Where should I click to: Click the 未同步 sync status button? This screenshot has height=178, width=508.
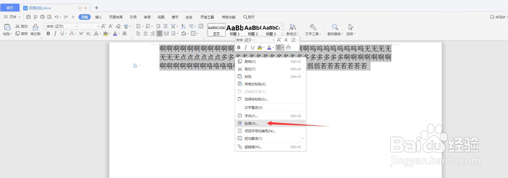point(498,17)
